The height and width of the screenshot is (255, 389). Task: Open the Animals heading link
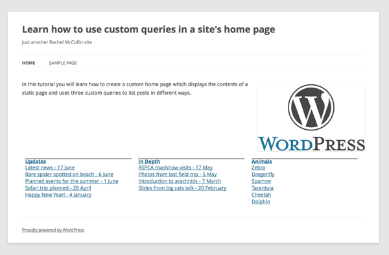click(x=262, y=162)
